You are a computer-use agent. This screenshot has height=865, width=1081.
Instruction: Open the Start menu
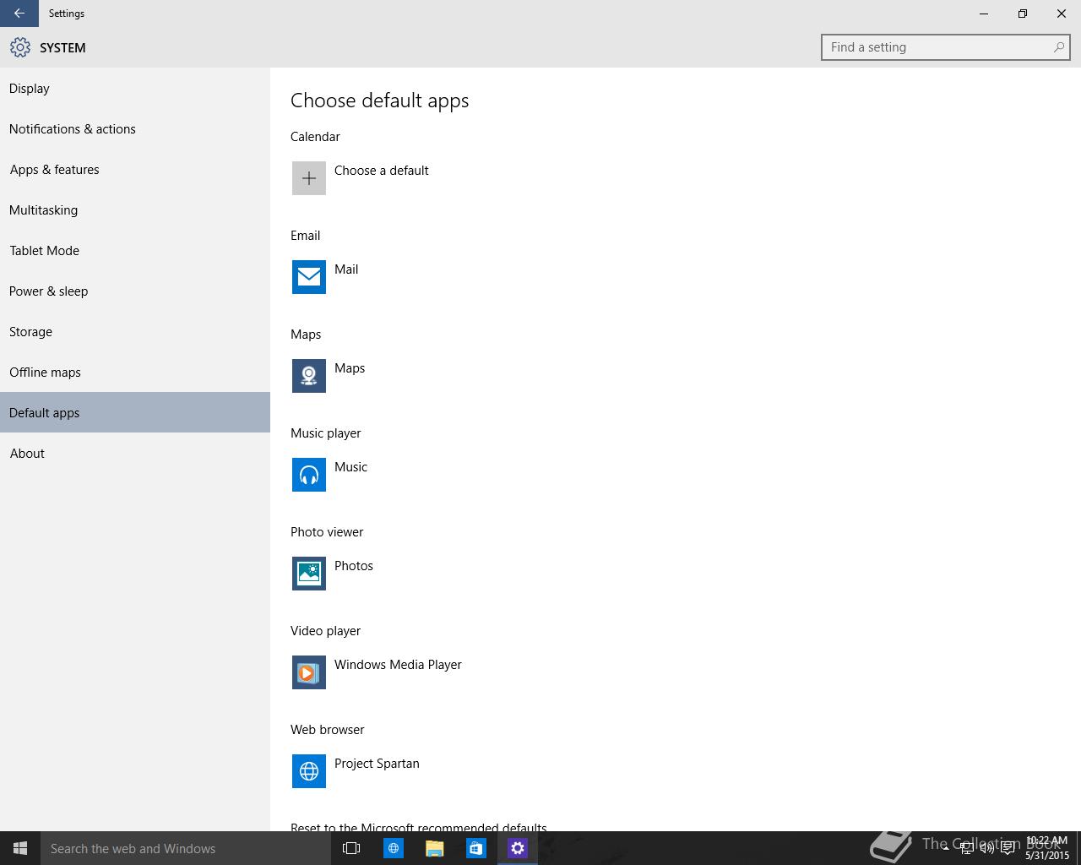click(20, 848)
